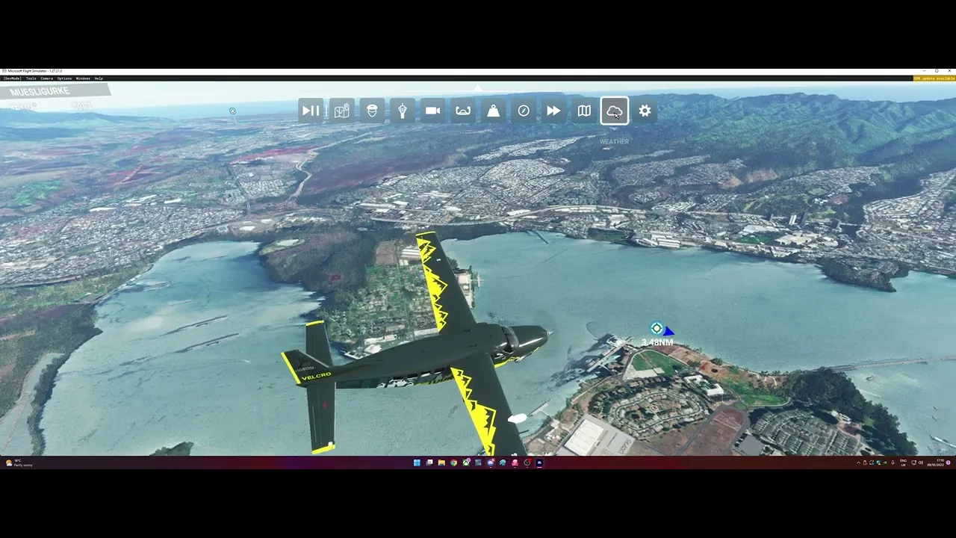This screenshot has width=956, height=538.
Task: Open the Fuel and Weight icon
Action: point(493,111)
